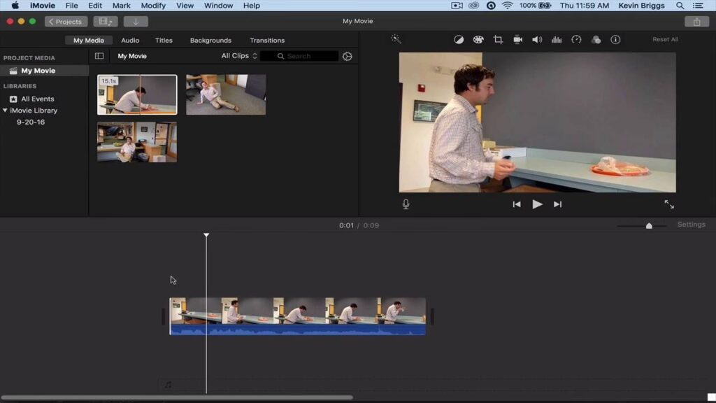716x403 pixels.
Task: Toggle voiceover recording with the microphone
Action: point(406,204)
